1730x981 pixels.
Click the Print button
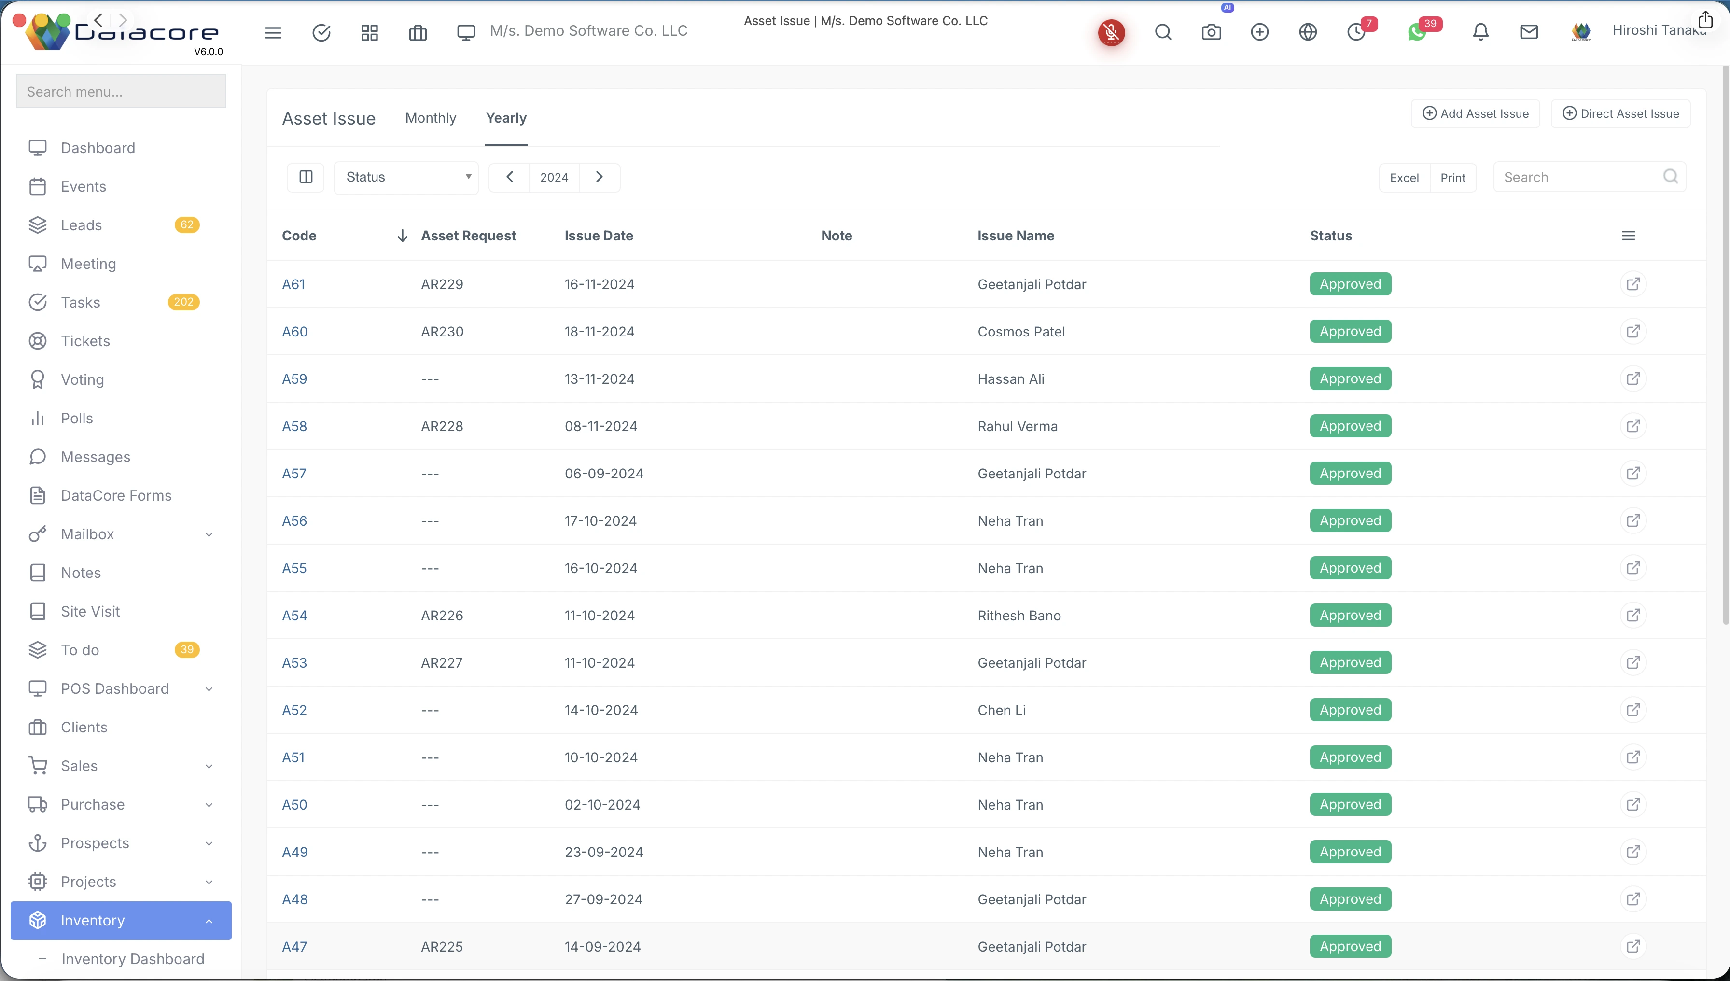pos(1453,178)
